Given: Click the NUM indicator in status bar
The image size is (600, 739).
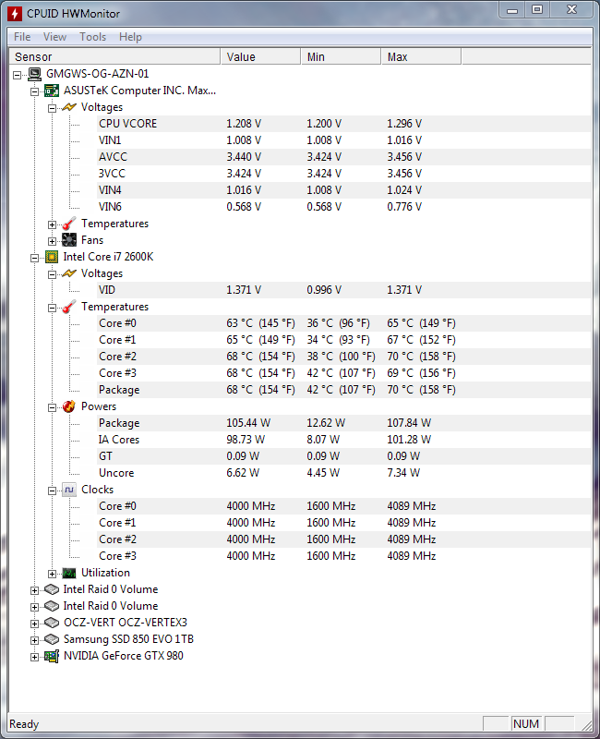Looking at the screenshot, I should 526,724.
